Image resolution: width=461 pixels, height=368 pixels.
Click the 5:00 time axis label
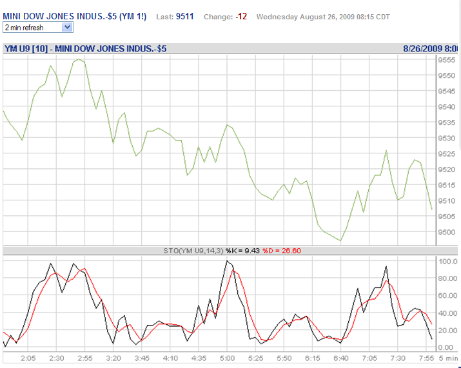[x=227, y=358]
